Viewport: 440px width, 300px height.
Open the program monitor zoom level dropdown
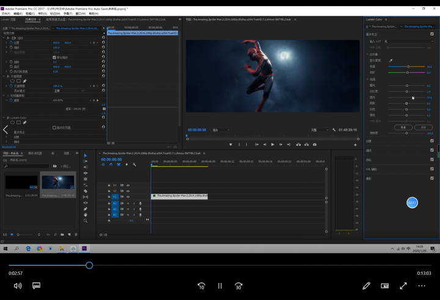(221, 130)
